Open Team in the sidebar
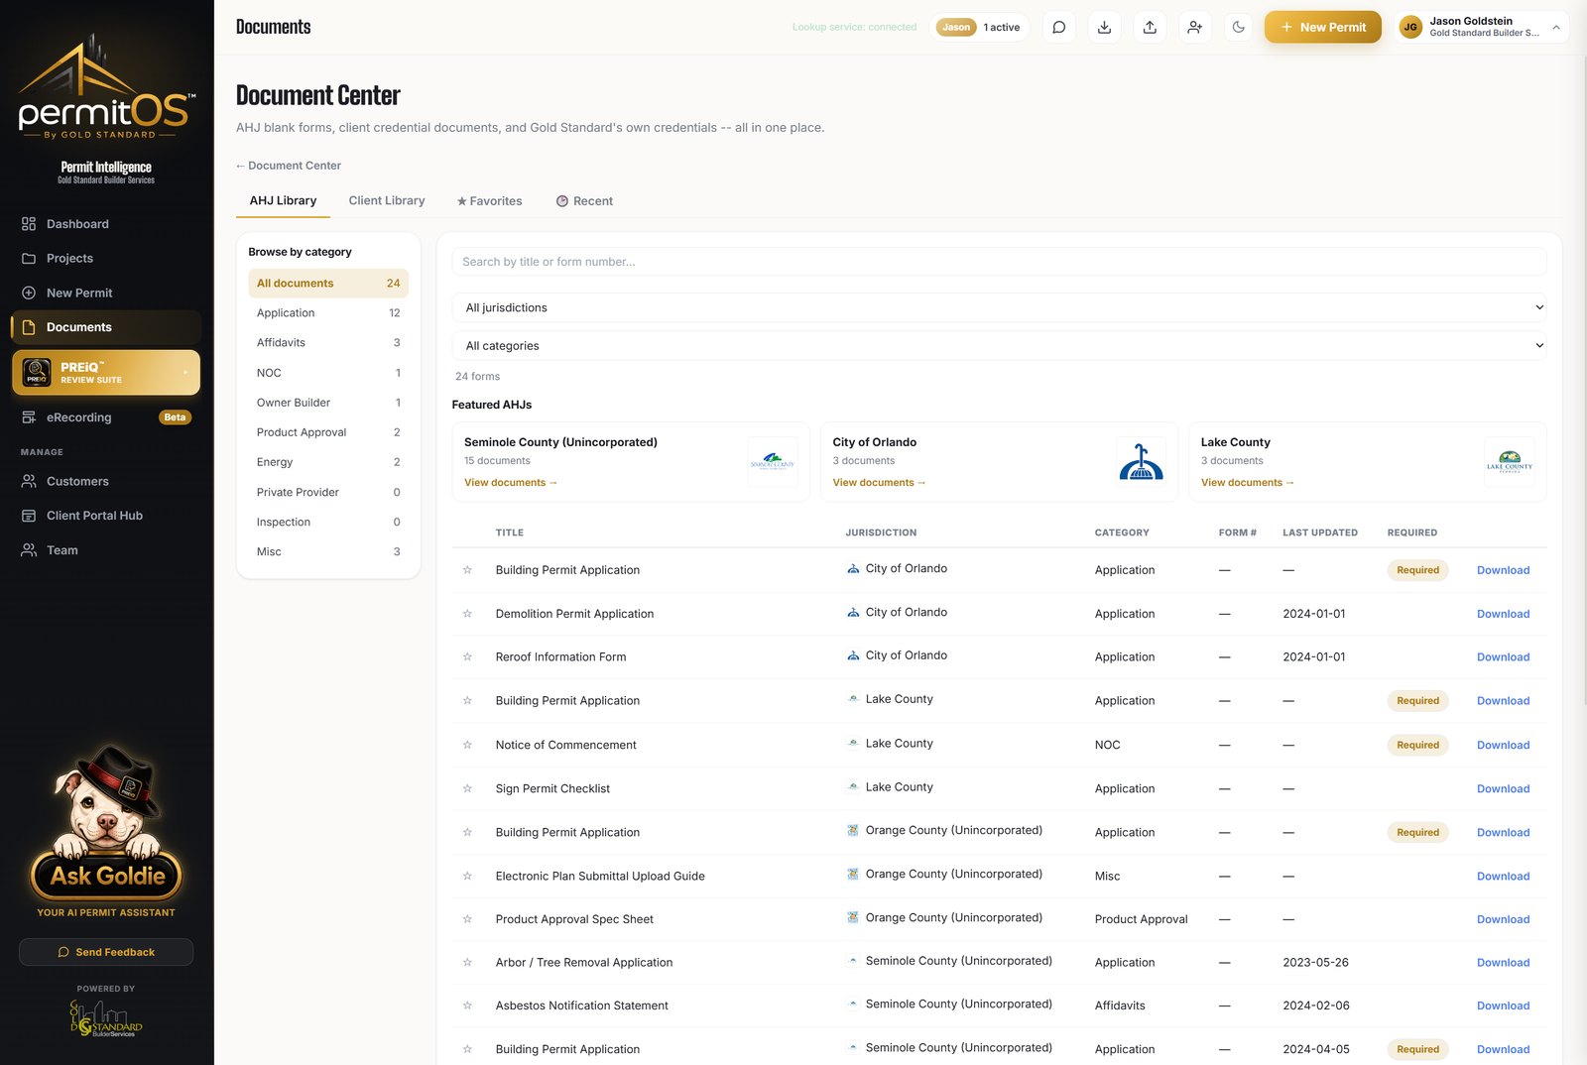This screenshot has width=1587, height=1065. (x=106, y=550)
